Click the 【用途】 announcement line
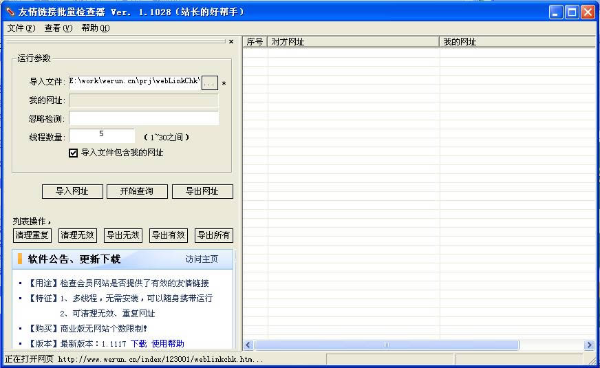Screen dimensions: 600x368 118,283
